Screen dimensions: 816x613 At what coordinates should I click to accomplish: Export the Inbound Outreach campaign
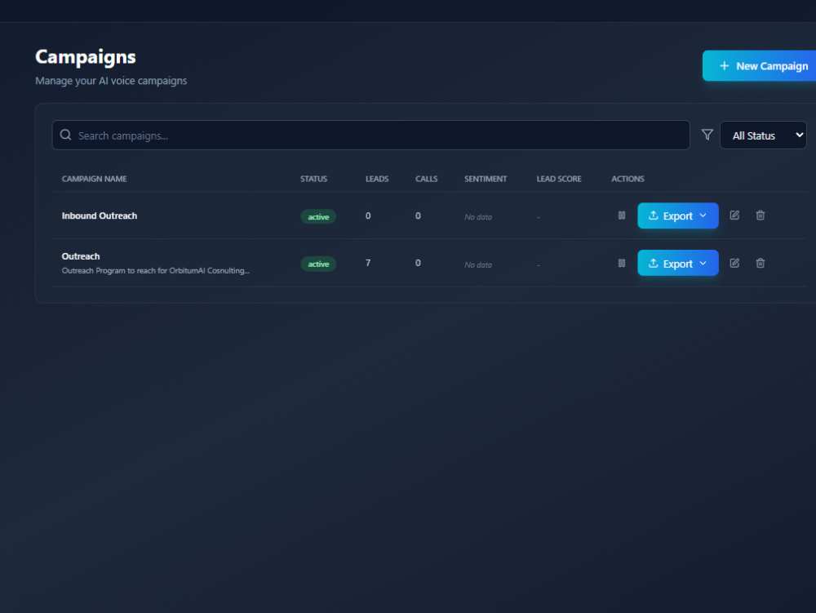[x=677, y=215]
